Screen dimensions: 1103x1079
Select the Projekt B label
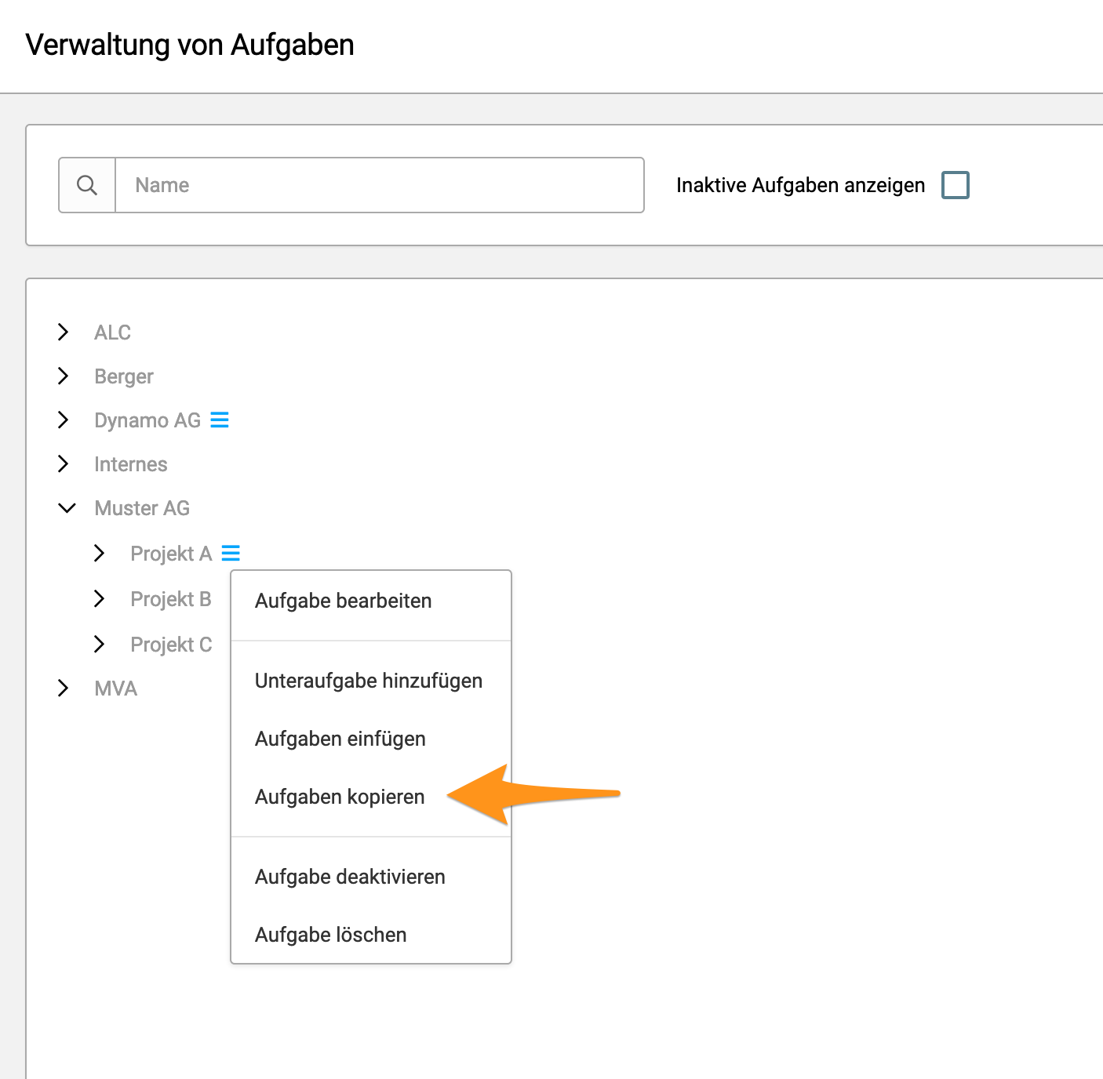(171, 599)
